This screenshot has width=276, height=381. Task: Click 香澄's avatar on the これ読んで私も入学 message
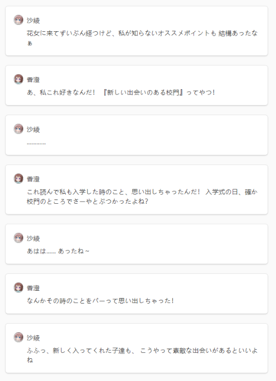click(x=19, y=179)
